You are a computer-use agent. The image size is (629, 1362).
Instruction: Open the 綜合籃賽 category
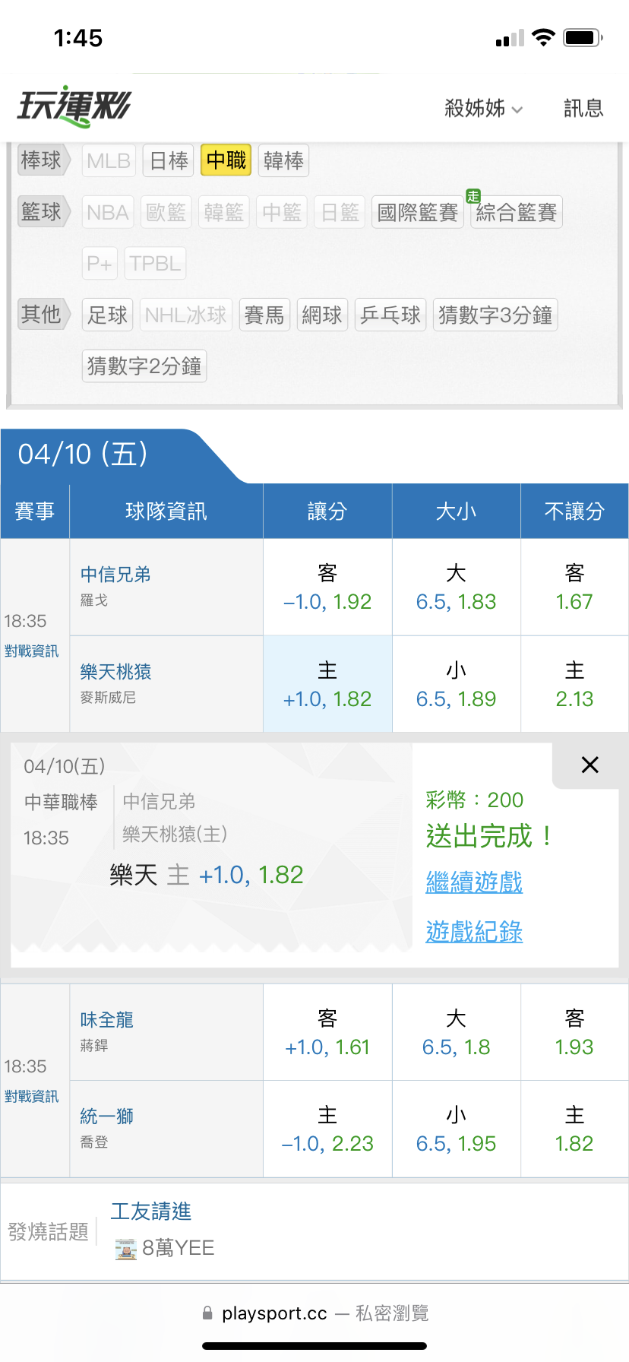(x=516, y=212)
